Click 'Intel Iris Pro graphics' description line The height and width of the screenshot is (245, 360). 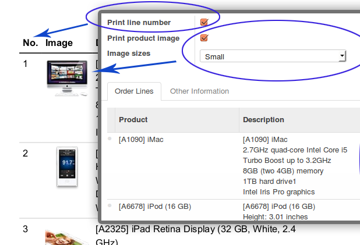click(278, 192)
